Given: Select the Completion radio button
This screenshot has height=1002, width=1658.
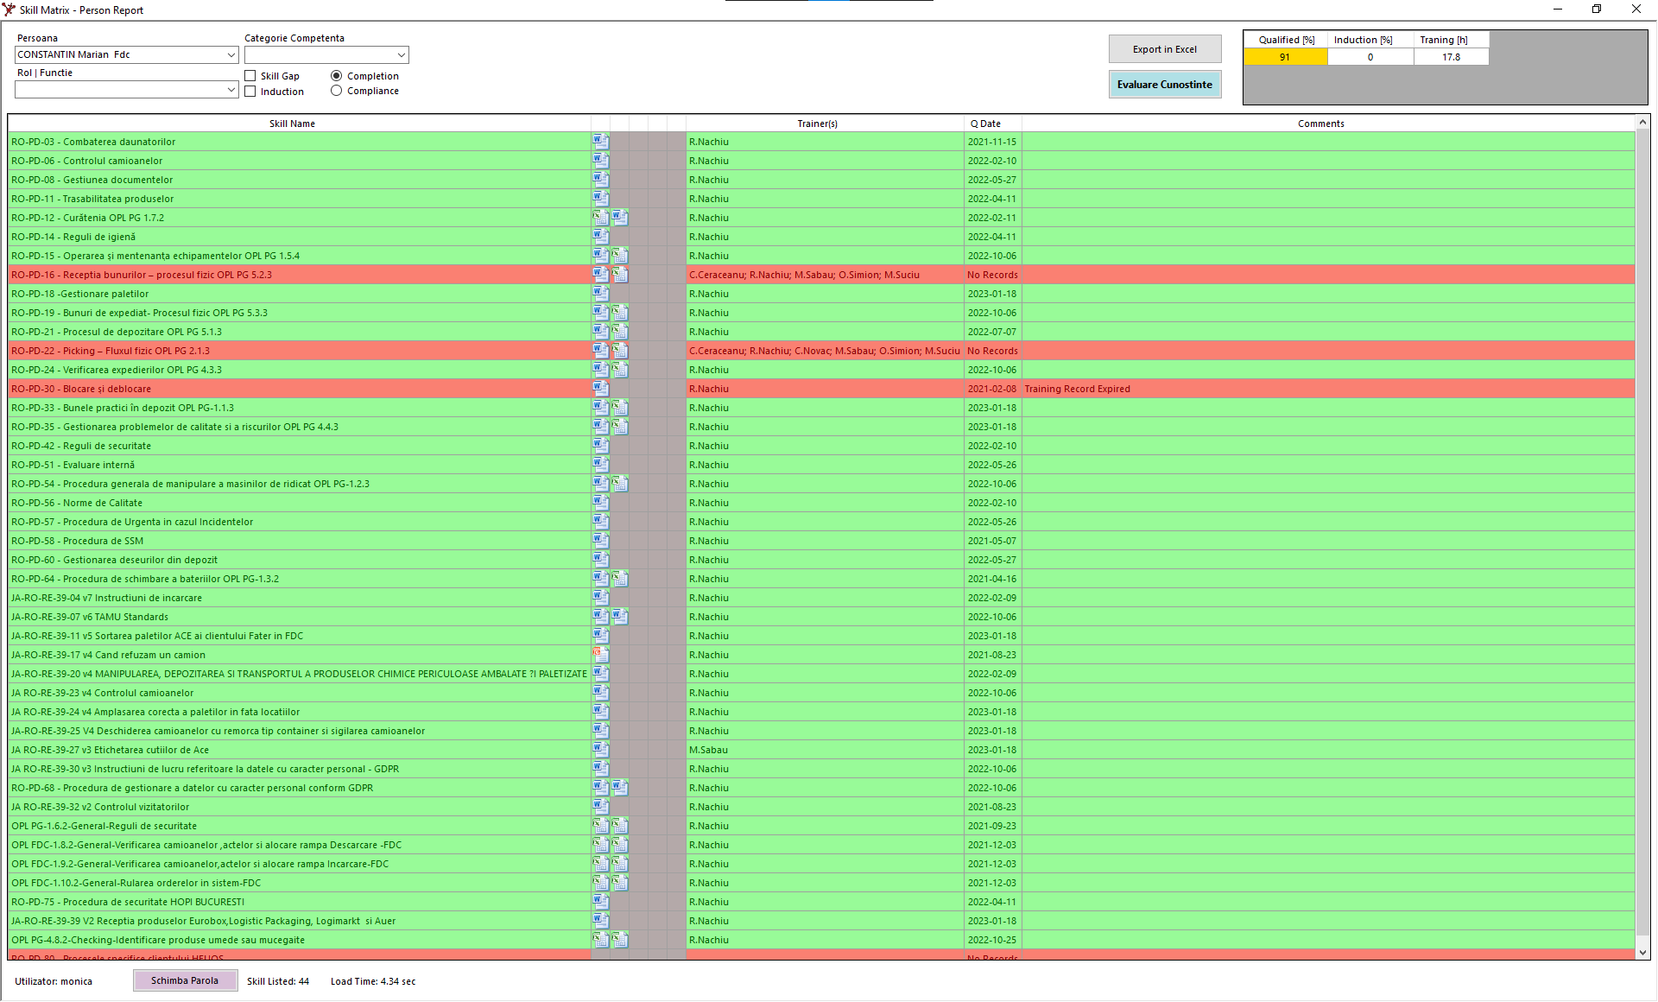Looking at the screenshot, I should click(337, 76).
